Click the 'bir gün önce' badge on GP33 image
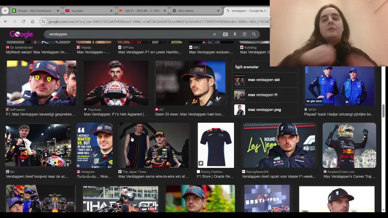This screenshot has height=218, width=388. tap(314, 101)
